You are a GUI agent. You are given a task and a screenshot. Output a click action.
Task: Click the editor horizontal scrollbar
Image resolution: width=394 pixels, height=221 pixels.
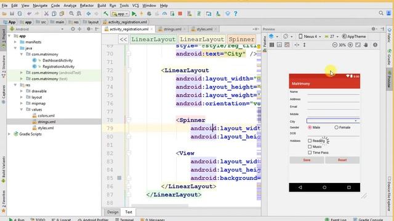pyautogui.click(x=159, y=206)
